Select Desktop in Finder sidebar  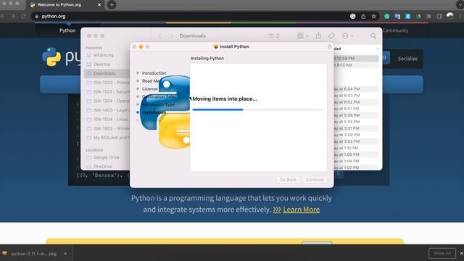pyautogui.click(x=101, y=65)
